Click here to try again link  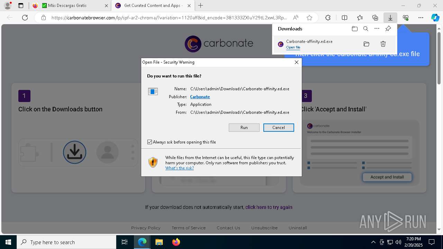269,207
